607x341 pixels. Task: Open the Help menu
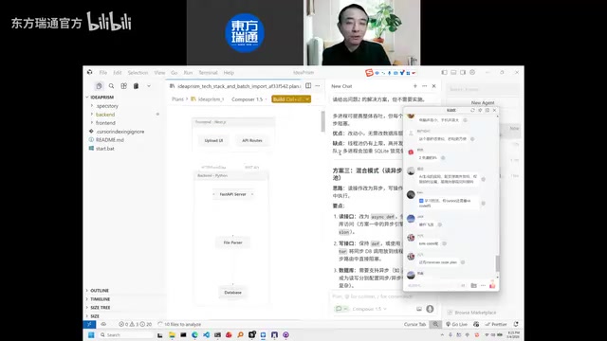pyautogui.click(x=229, y=73)
